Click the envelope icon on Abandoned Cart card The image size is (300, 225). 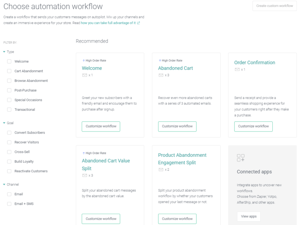click(x=161, y=75)
